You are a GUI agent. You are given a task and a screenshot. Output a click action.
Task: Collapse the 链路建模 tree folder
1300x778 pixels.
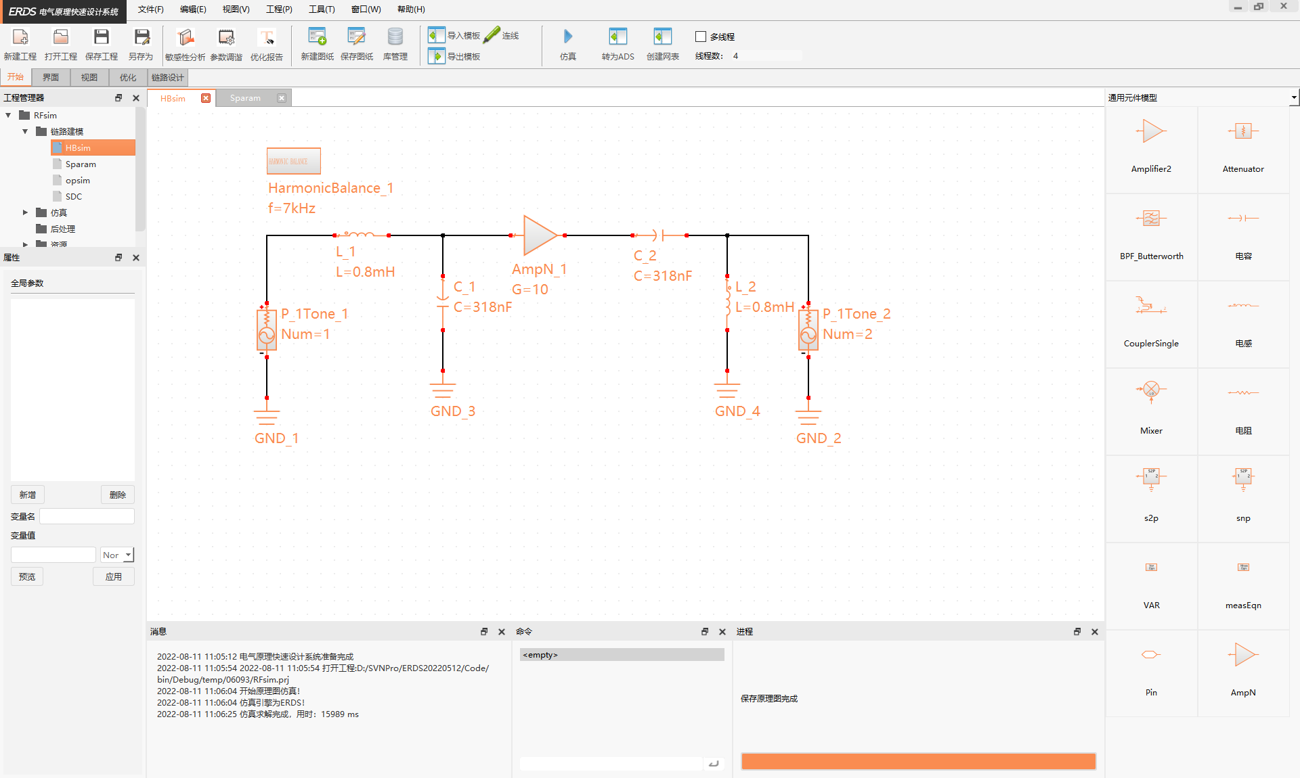click(25, 132)
